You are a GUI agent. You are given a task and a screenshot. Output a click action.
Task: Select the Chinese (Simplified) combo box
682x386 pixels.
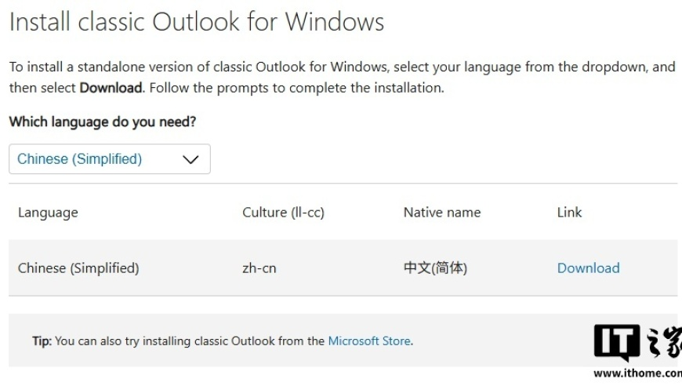[110, 159]
